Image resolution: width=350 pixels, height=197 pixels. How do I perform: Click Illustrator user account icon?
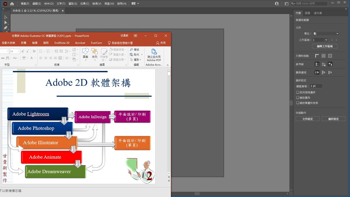(277, 4)
